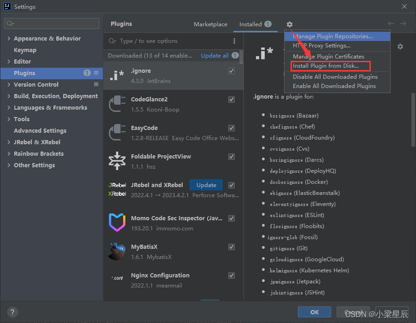Expand Build, Execution, Deployment node
The width and height of the screenshot is (416, 323).
coord(9,96)
